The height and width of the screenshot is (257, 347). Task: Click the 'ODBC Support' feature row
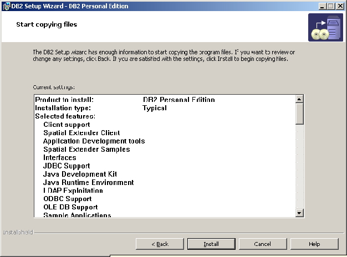(x=68, y=199)
